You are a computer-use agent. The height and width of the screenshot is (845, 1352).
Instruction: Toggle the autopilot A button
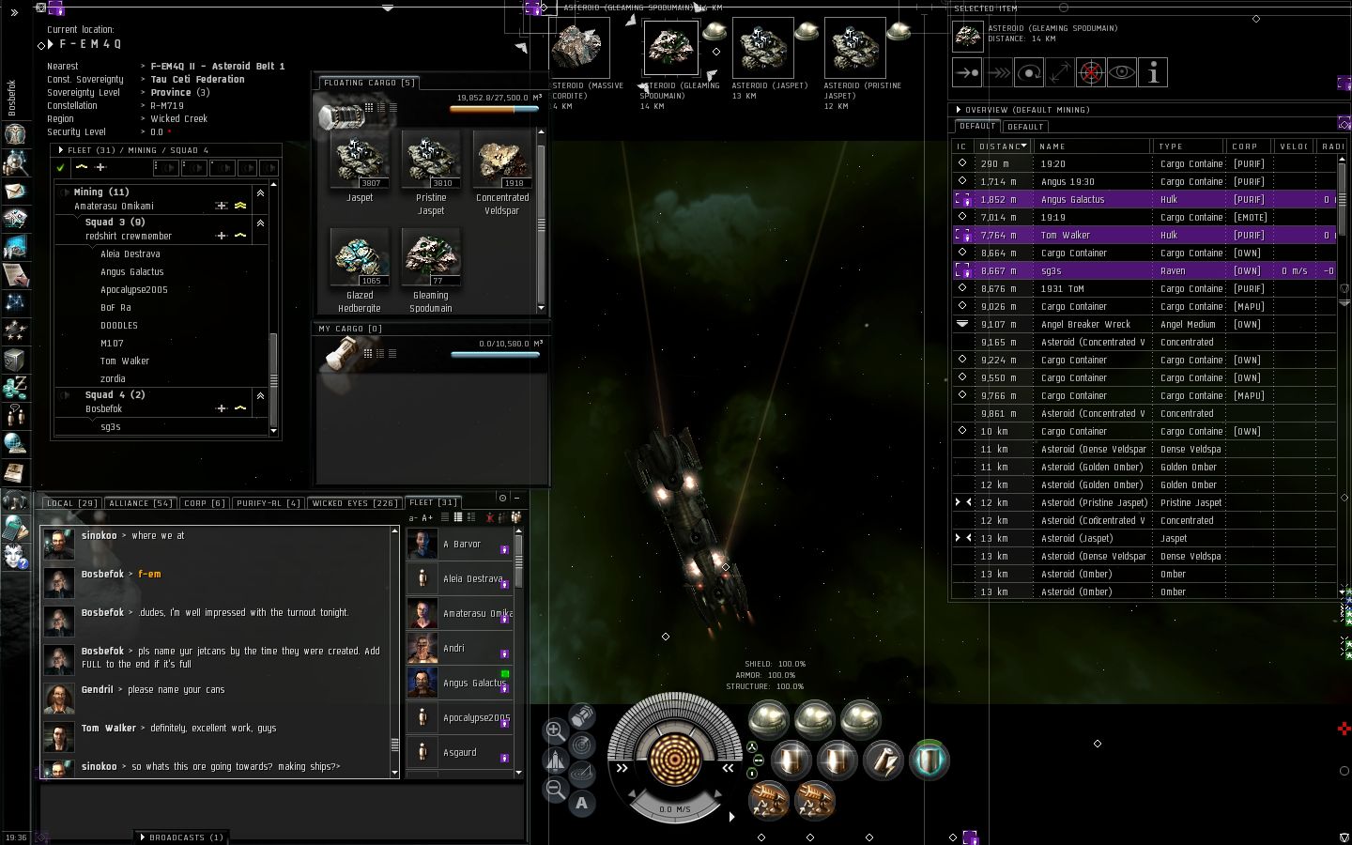tap(582, 803)
